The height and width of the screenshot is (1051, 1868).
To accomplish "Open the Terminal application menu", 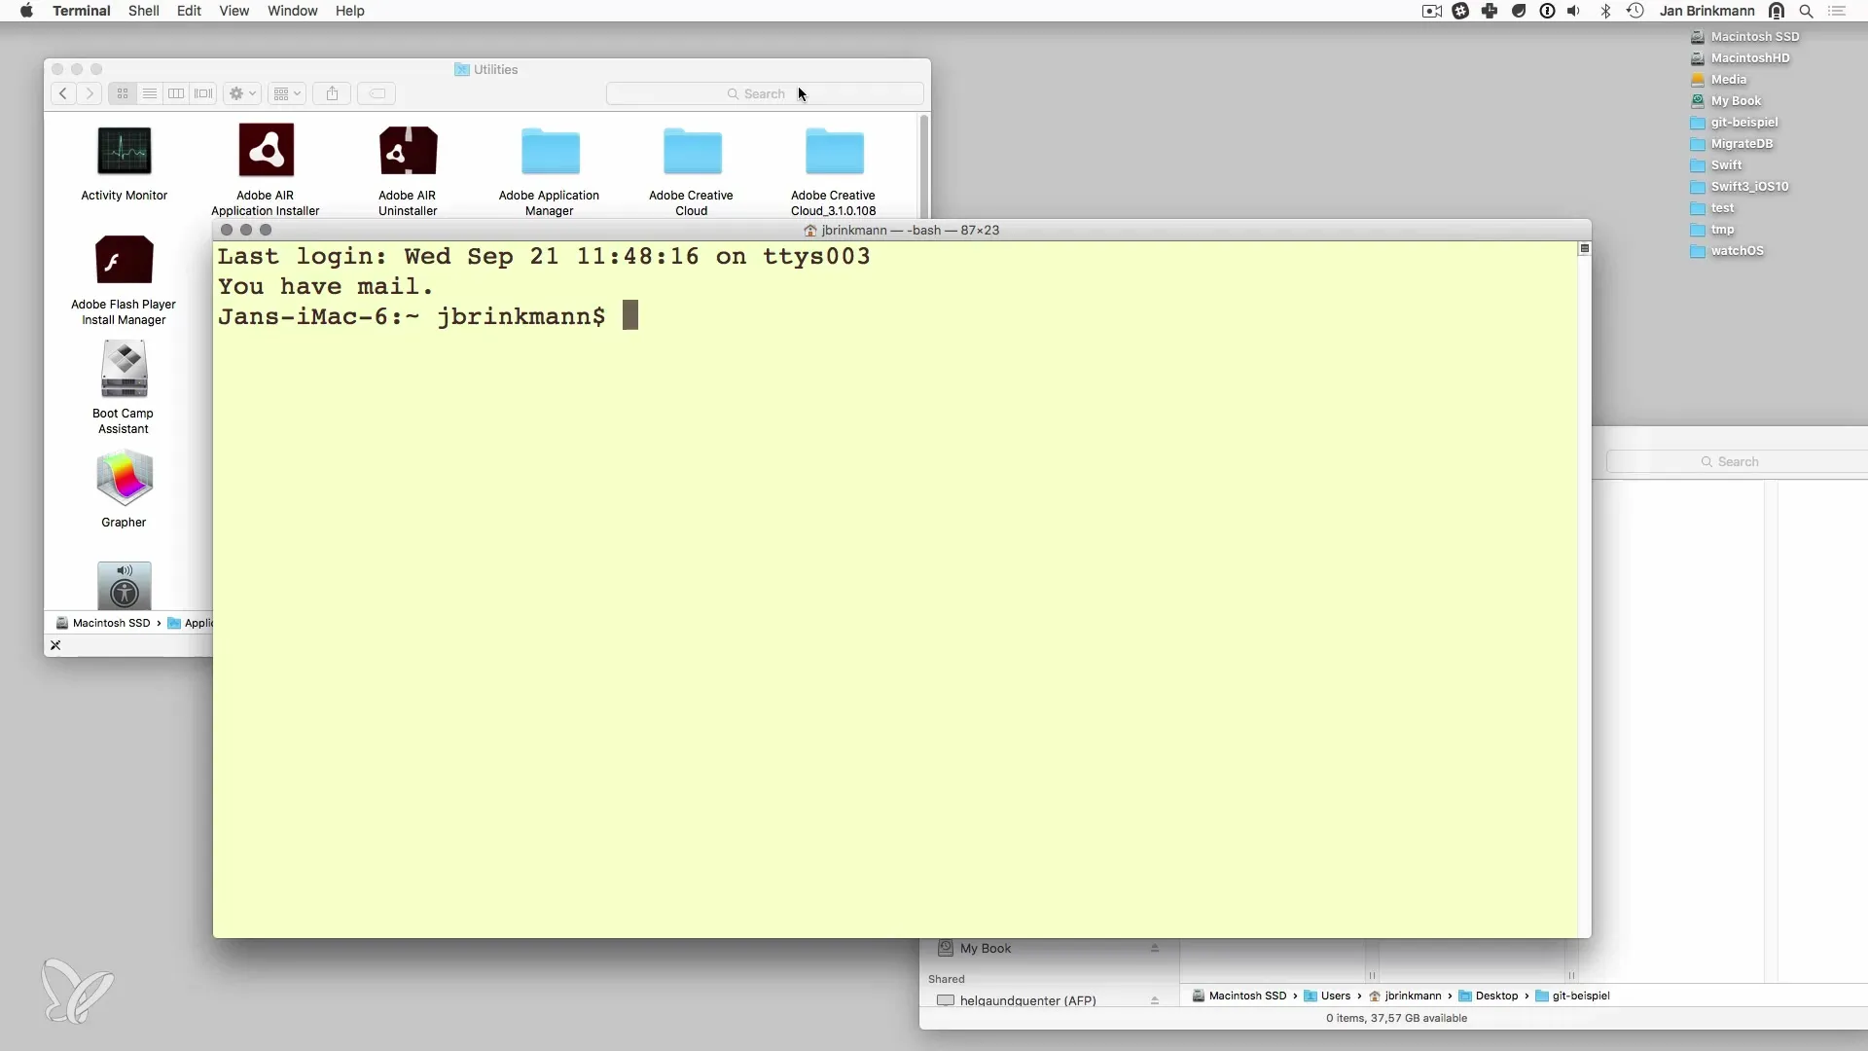I will click(x=82, y=11).
